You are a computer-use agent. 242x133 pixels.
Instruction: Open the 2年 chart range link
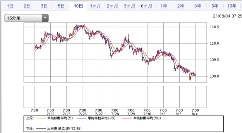point(181,6)
